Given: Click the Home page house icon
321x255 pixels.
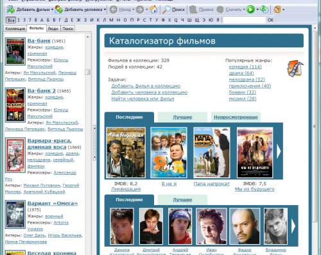Looking at the screenshot, I should 153,10.
